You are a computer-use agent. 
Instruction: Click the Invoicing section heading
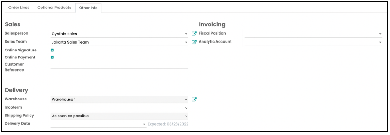tap(212, 24)
